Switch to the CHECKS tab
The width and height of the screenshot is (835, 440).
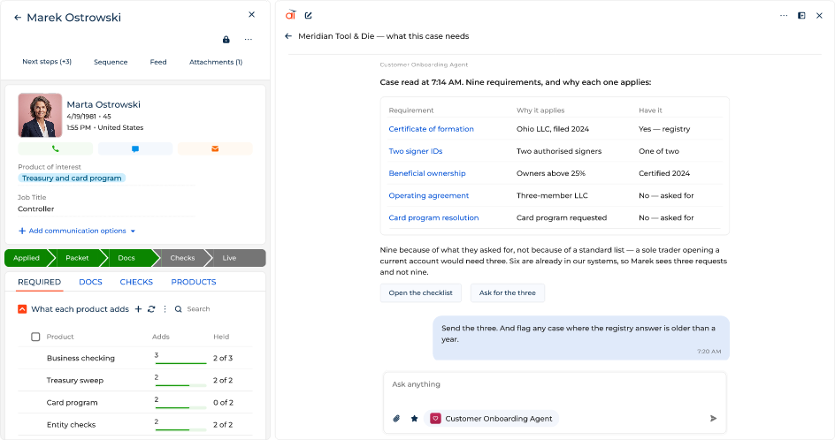136,282
